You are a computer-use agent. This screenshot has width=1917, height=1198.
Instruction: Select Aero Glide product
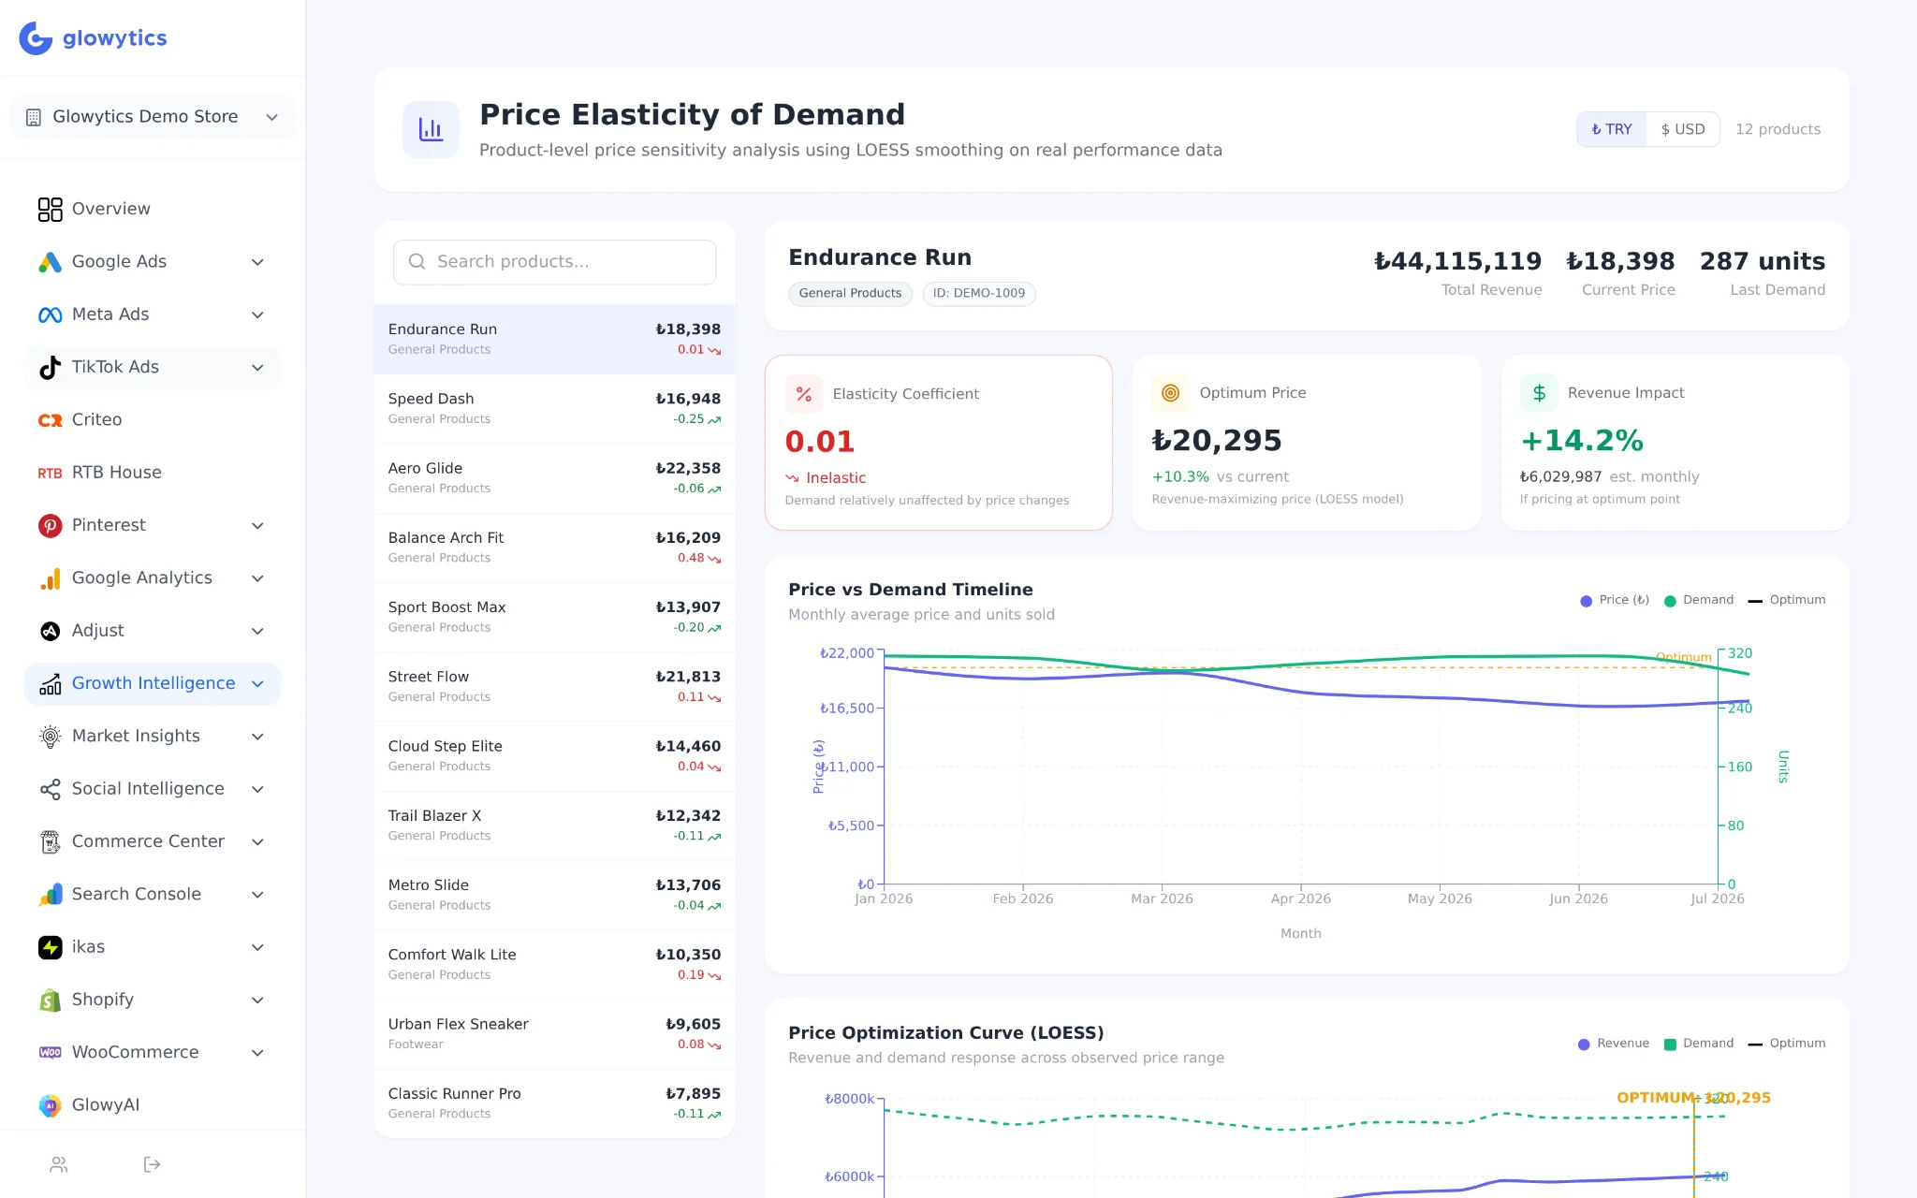click(x=554, y=478)
